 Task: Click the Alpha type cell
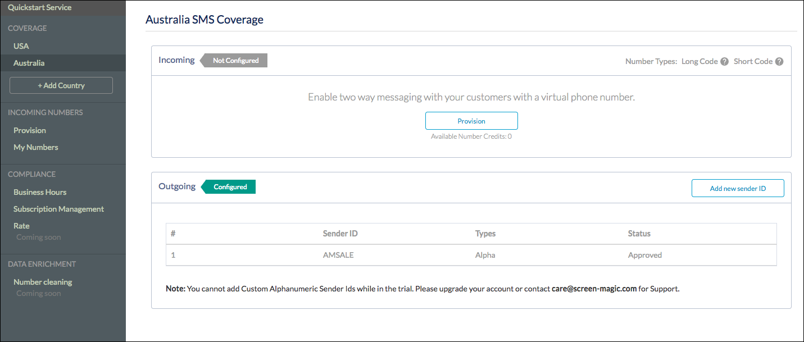485,255
